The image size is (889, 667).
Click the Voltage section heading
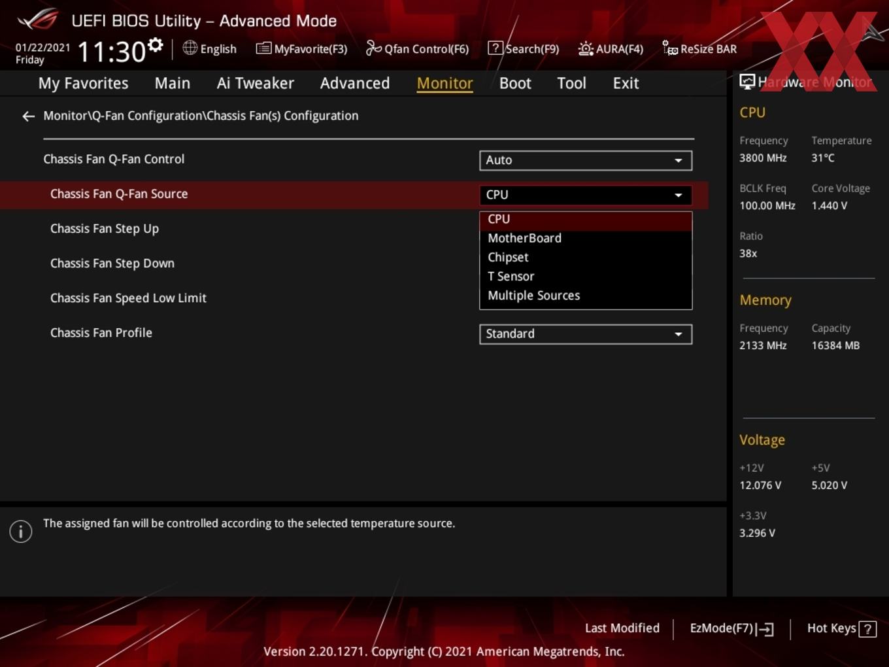[x=762, y=440]
